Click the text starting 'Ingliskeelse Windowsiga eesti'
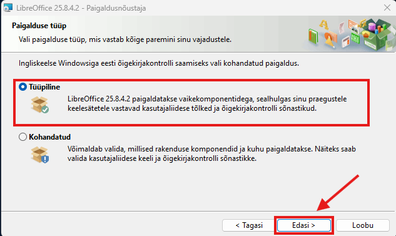This screenshot has width=396, height=236. (x=159, y=63)
